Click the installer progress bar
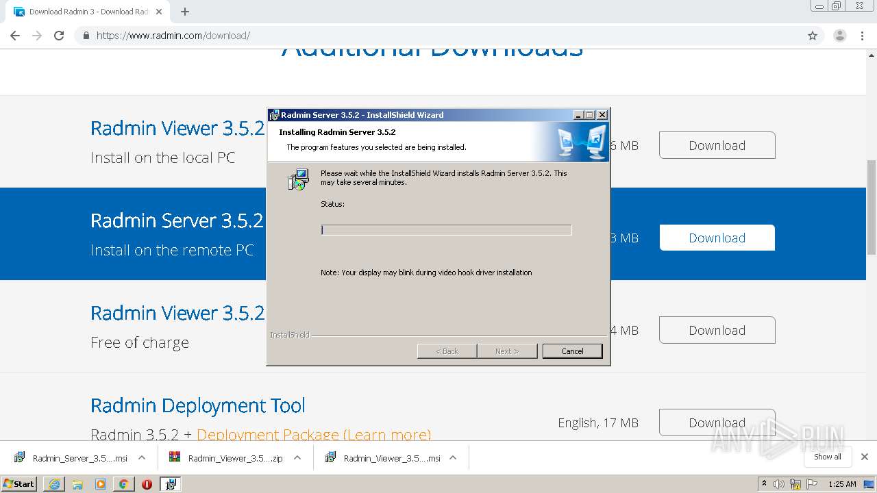Image resolution: width=877 pixels, height=493 pixels. pyautogui.click(x=446, y=230)
